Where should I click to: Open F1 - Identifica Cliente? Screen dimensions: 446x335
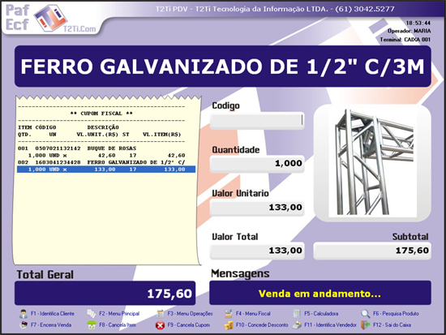(x=53, y=314)
